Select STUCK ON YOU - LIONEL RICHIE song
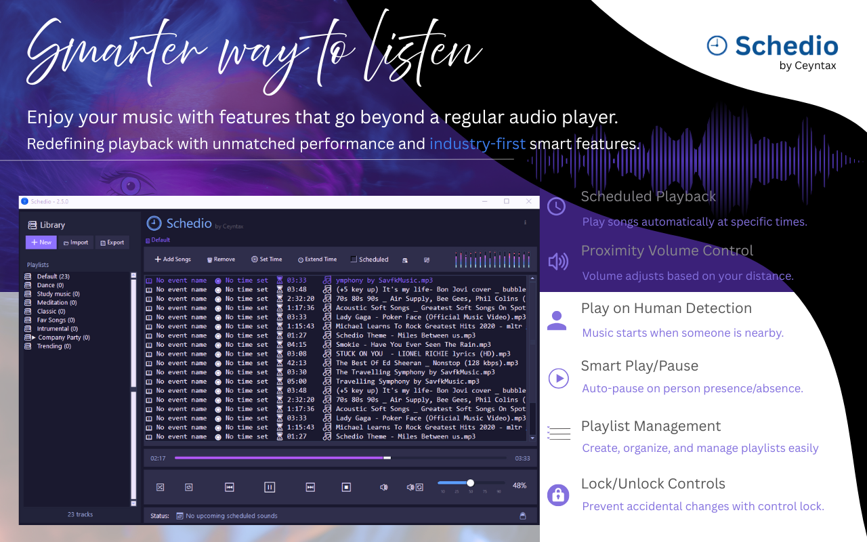This screenshot has height=542, width=867. 423,354
